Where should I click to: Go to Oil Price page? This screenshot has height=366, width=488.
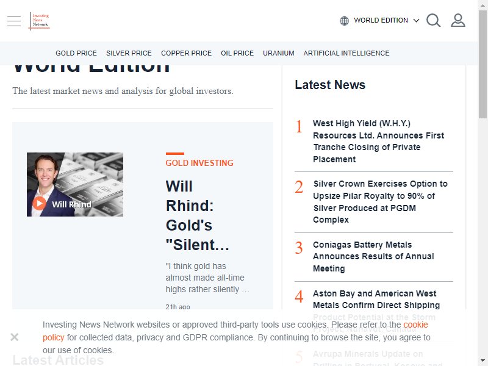click(x=237, y=53)
